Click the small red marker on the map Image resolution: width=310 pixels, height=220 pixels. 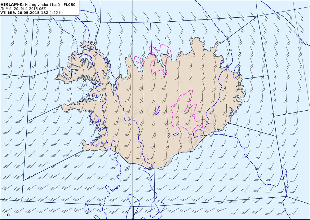[x=177, y=117]
